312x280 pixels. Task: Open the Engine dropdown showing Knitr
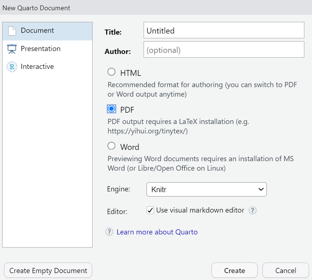click(x=206, y=190)
